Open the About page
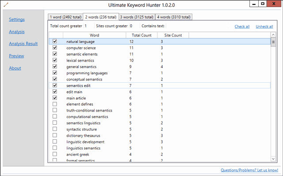The image size is (283, 176). 15,68
